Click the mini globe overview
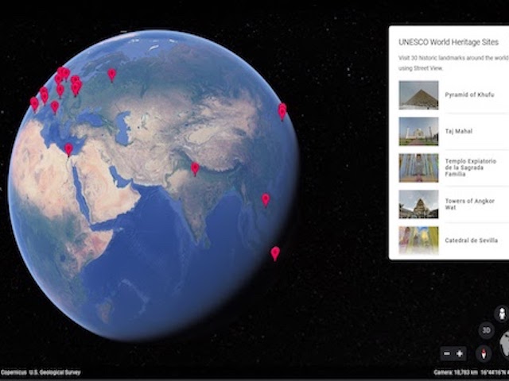The image size is (509, 381). [504, 346]
